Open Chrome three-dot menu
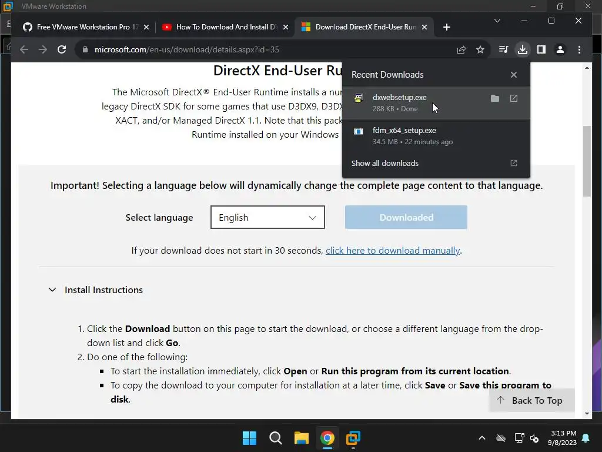The height and width of the screenshot is (452, 602). [579, 49]
